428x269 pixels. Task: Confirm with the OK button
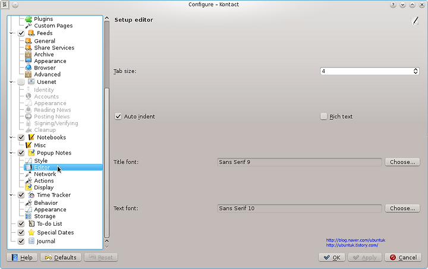[332, 257]
